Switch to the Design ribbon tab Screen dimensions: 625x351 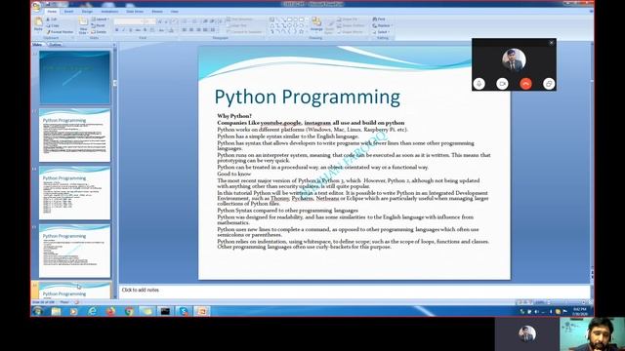[x=87, y=12]
